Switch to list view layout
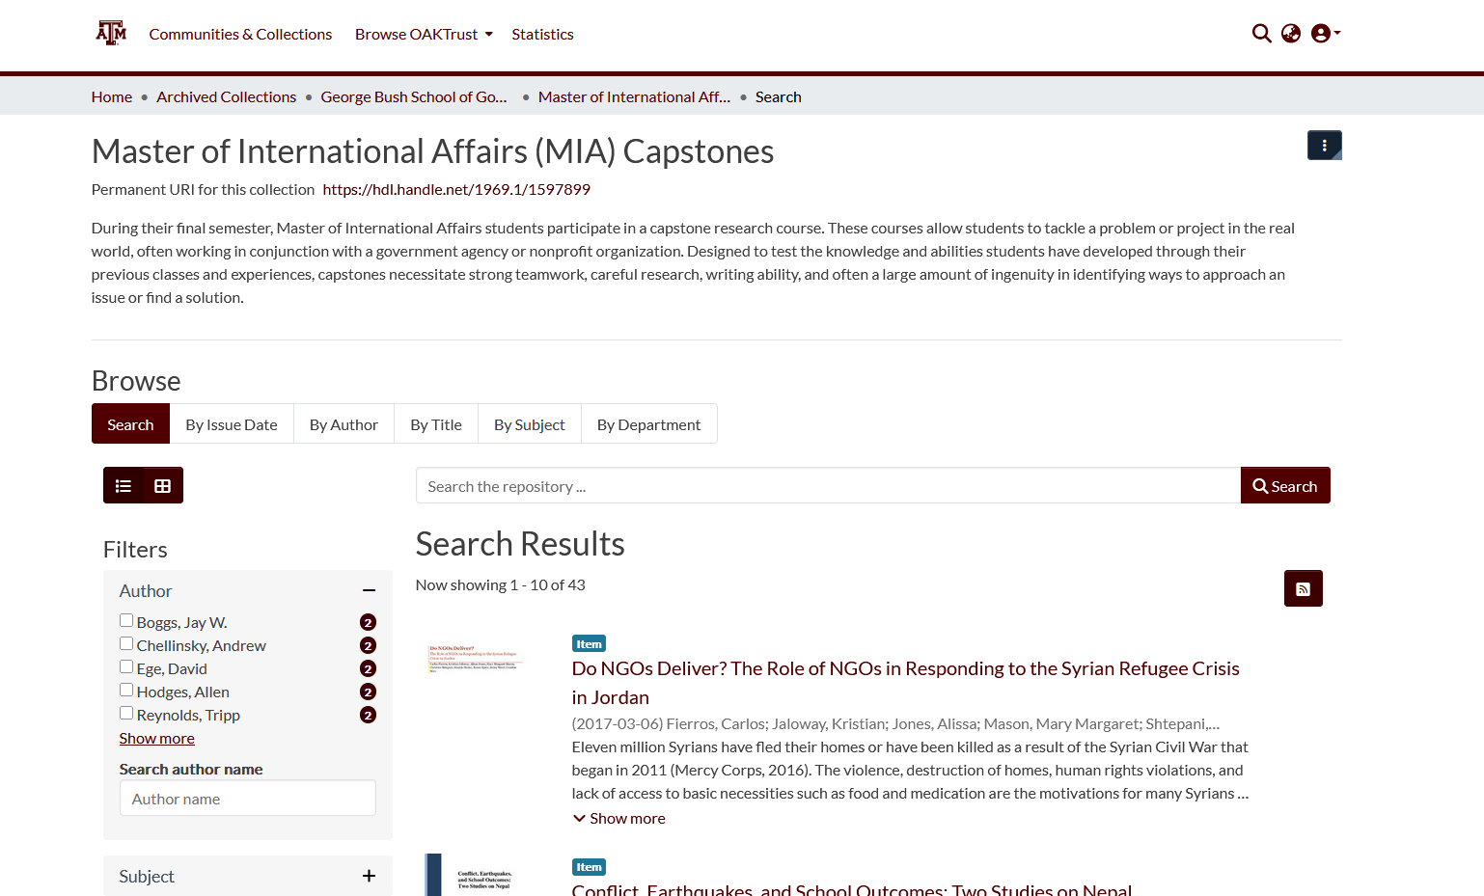The height and width of the screenshot is (896, 1484). point(124,486)
